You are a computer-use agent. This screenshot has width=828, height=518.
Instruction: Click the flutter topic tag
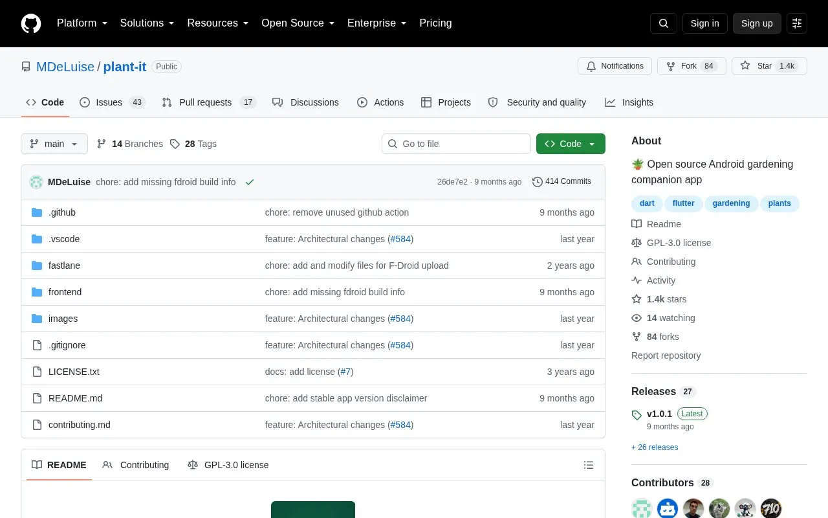(683, 203)
